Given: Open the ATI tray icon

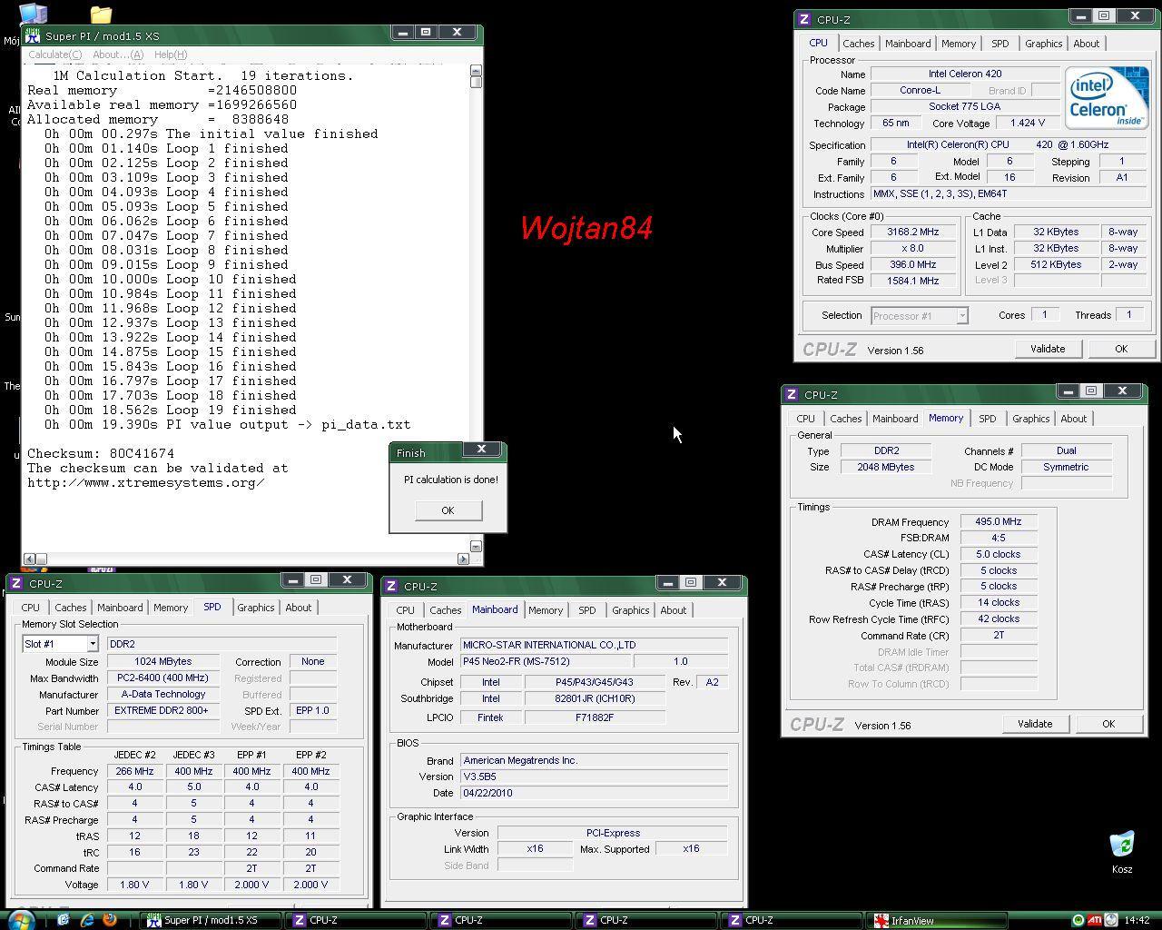Looking at the screenshot, I should point(1095,920).
